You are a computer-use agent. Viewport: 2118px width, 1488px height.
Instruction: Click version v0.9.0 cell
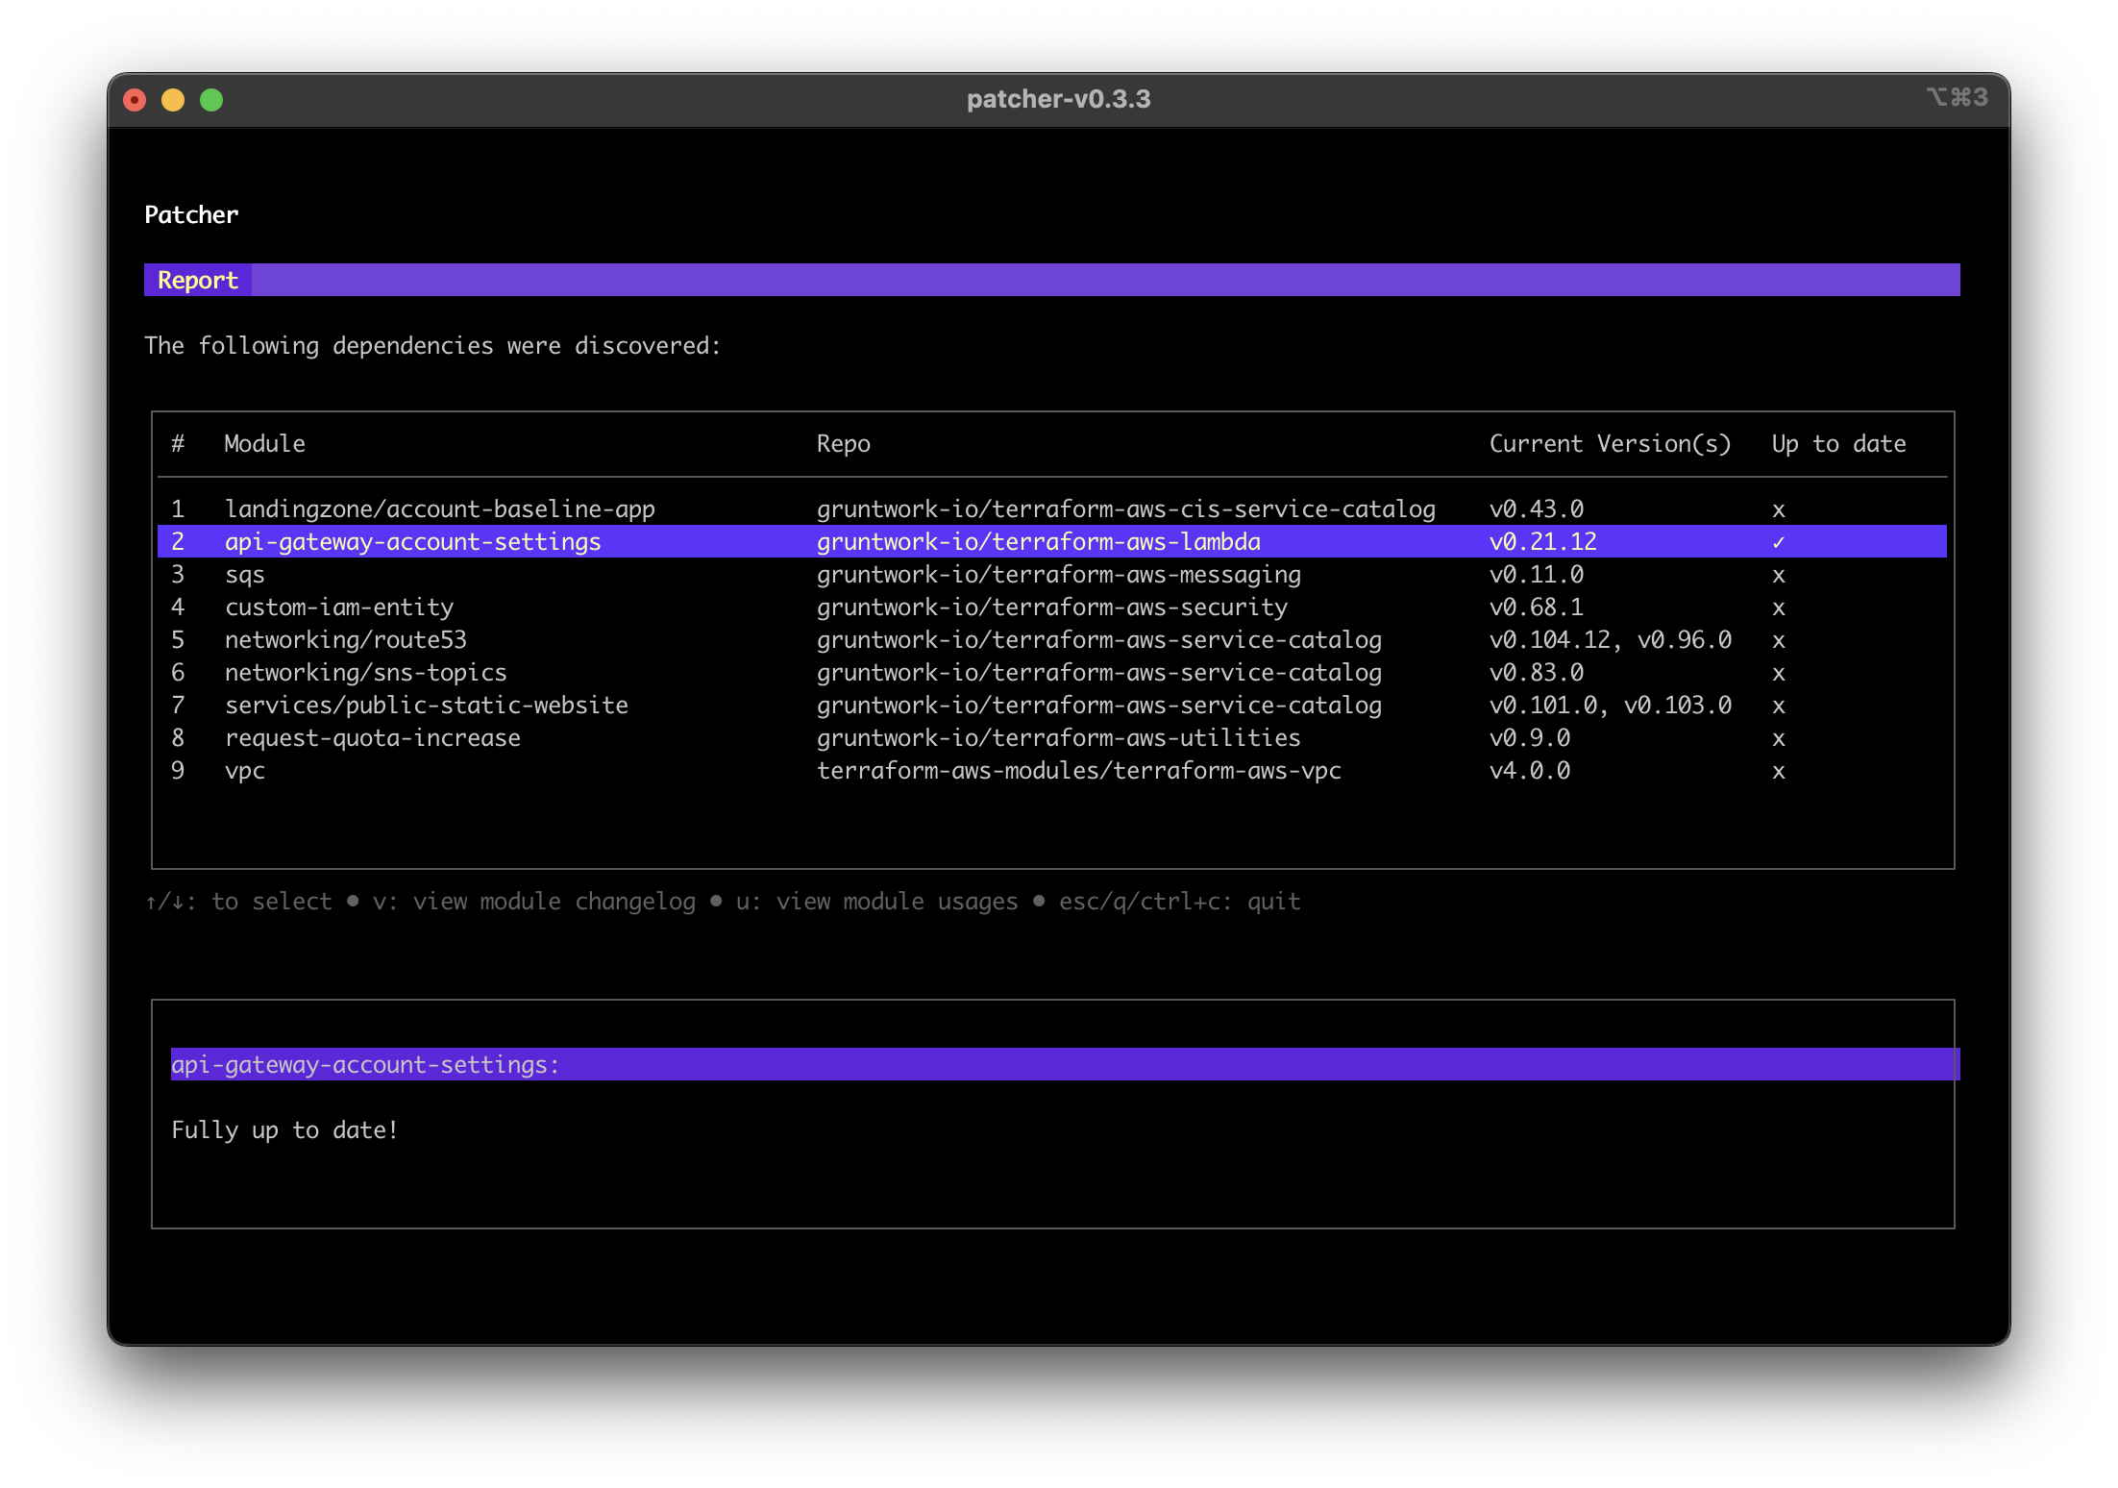pyautogui.click(x=1530, y=737)
